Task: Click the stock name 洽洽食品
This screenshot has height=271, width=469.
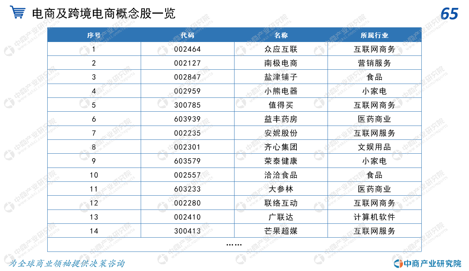Action: point(281,175)
